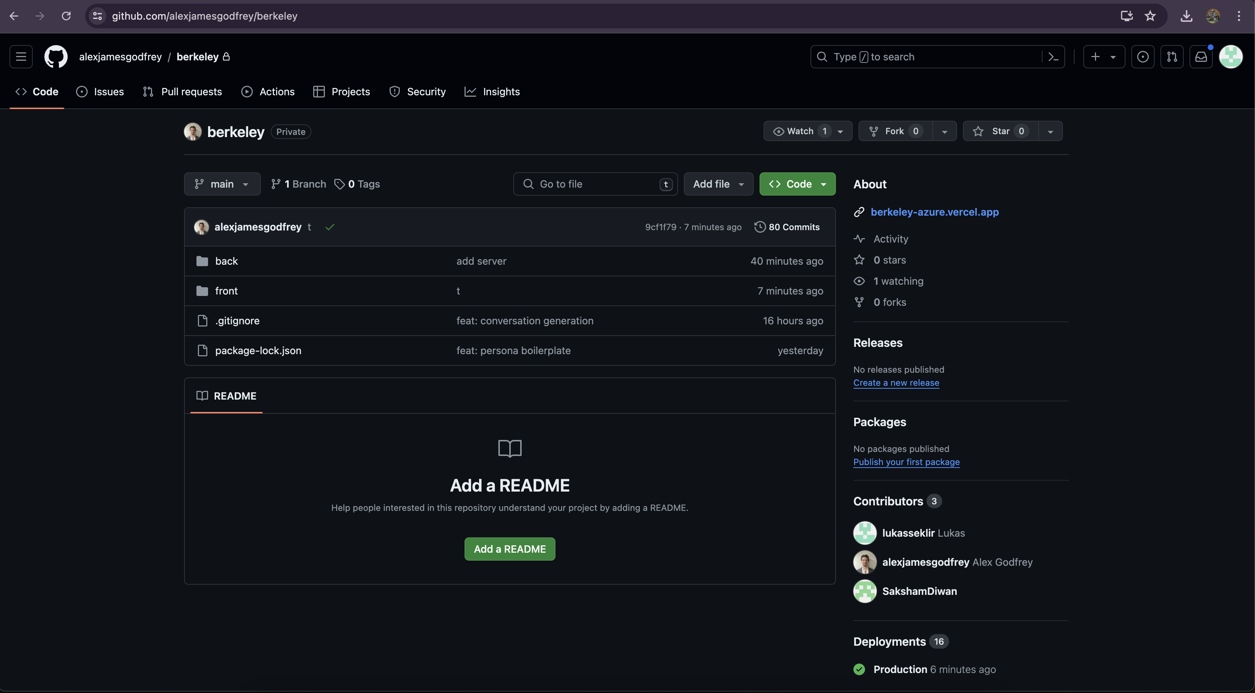Viewport: 1255px width, 693px height.
Task: Open the GitHub hamburger navigation menu
Action: [x=21, y=56]
